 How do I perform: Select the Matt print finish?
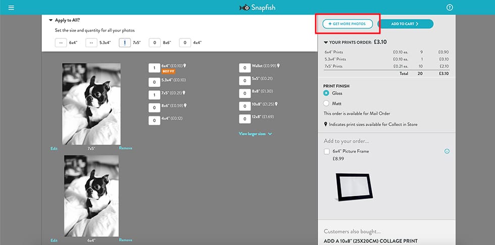point(326,103)
